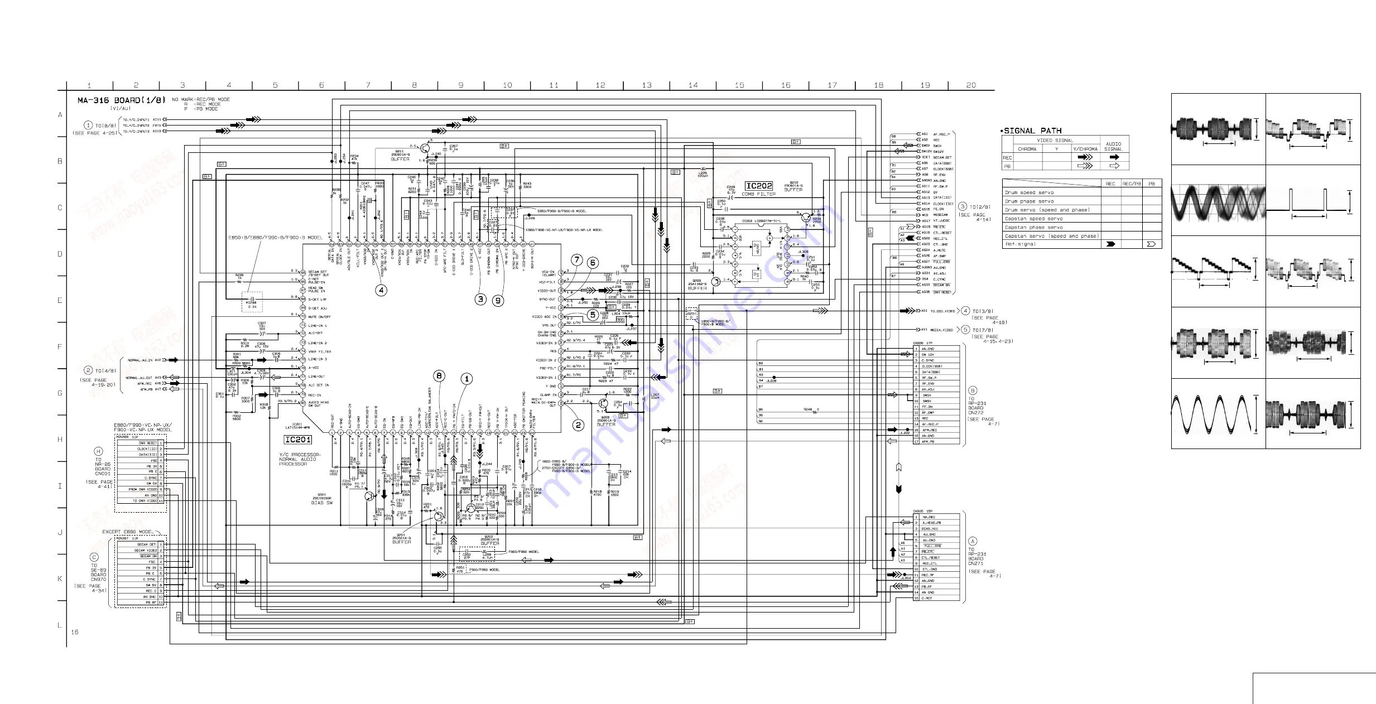Click connector reference 'TO(3/8)' circled 4

[977, 311]
